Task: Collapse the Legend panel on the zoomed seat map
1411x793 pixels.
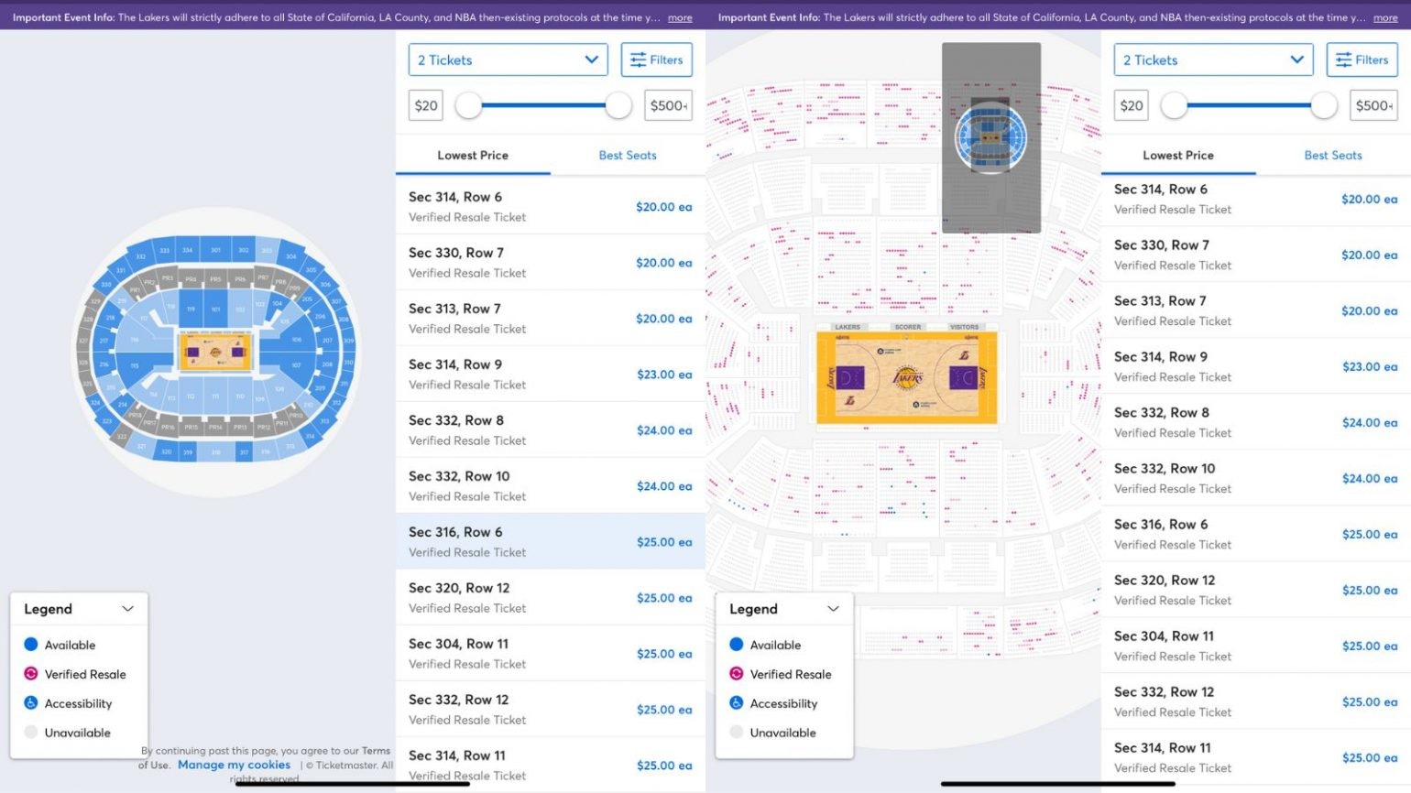Action: (833, 609)
